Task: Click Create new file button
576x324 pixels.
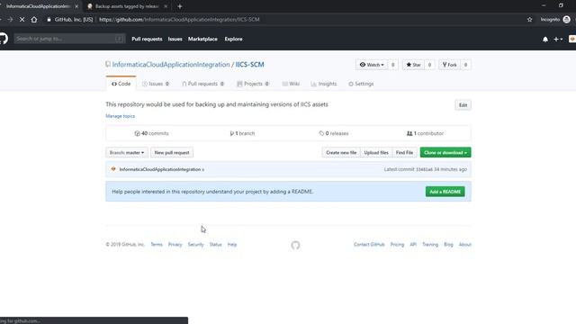Action: (341, 152)
